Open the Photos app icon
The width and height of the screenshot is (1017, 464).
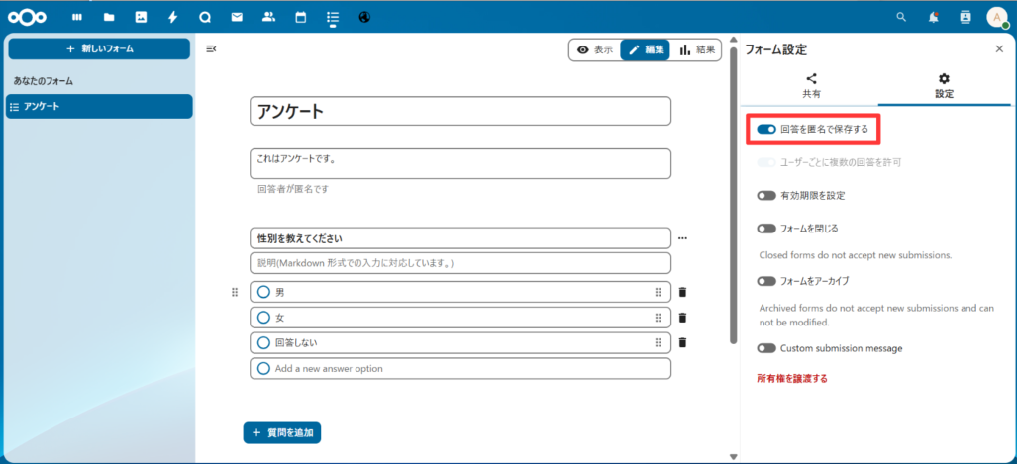(x=141, y=17)
